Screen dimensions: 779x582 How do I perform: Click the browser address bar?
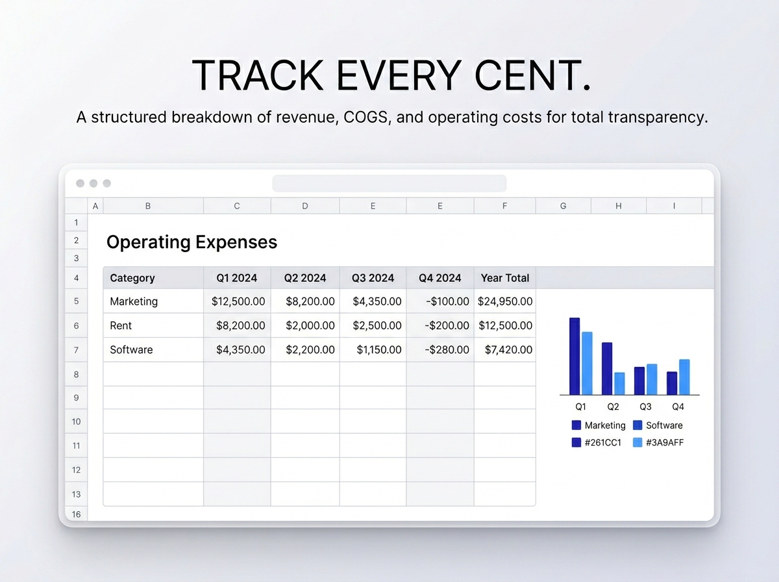pyautogui.click(x=389, y=183)
